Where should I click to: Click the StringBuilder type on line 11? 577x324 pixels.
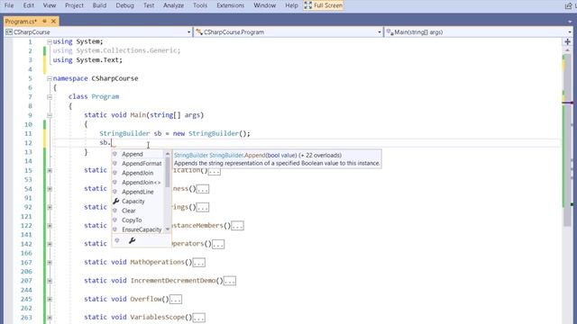[x=124, y=134]
